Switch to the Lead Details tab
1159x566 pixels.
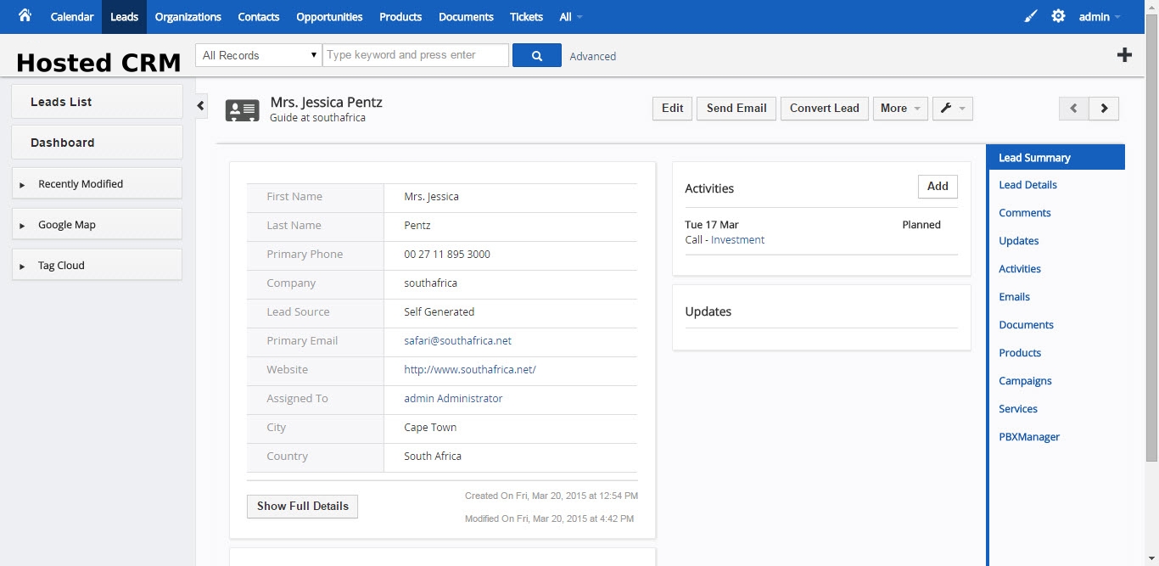[x=1027, y=185]
